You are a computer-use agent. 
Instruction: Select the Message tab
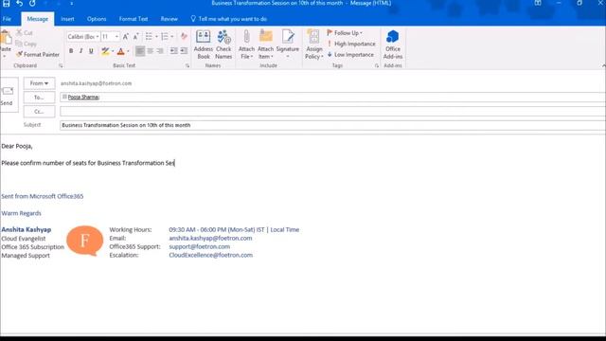38,19
